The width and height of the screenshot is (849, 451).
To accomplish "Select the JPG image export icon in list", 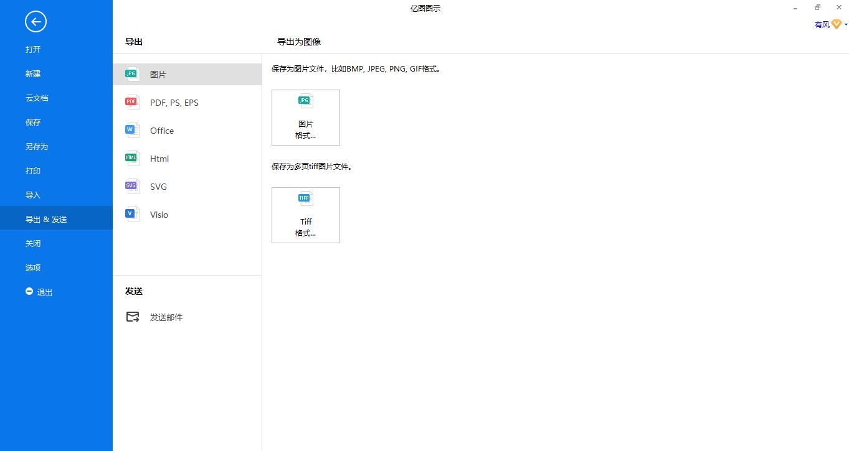I will click(132, 74).
